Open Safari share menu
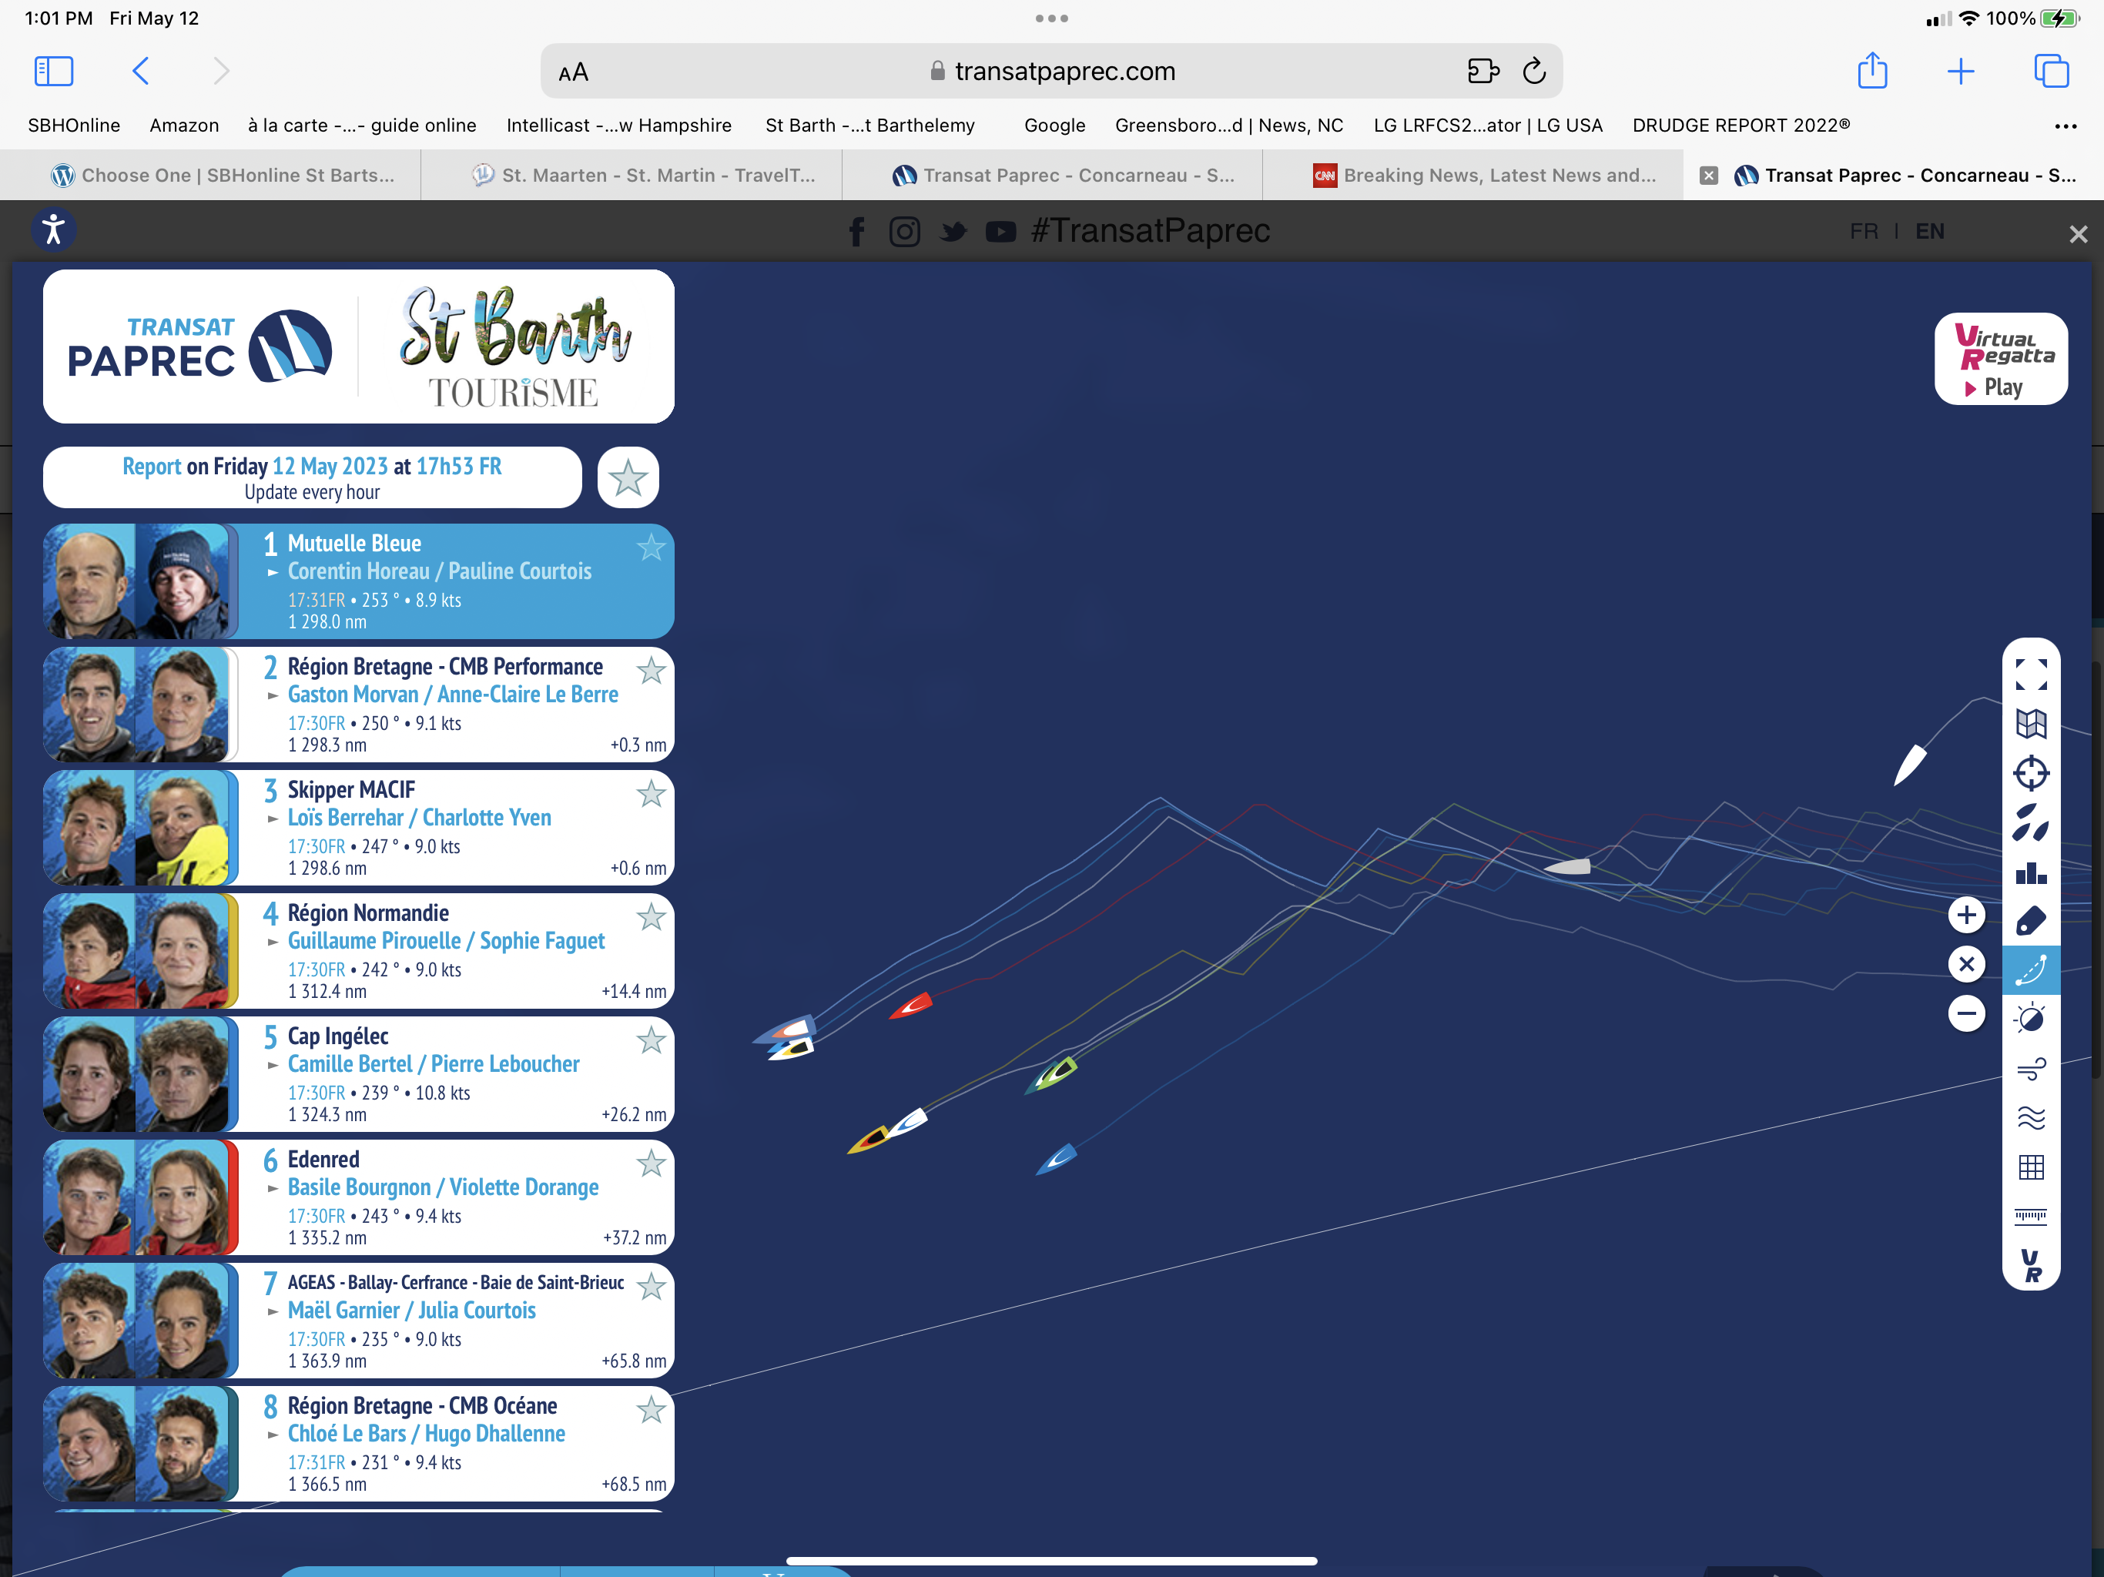Image resolution: width=2104 pixels, height=1577 pixels. pos(1872,70)
